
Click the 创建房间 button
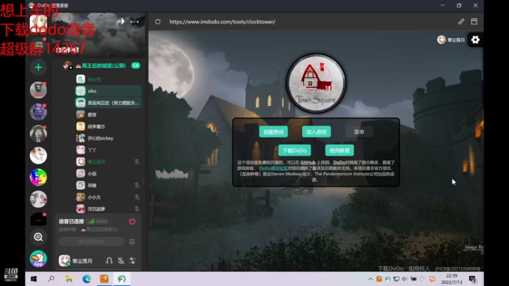pyautogui.click(x=274, y=132)
